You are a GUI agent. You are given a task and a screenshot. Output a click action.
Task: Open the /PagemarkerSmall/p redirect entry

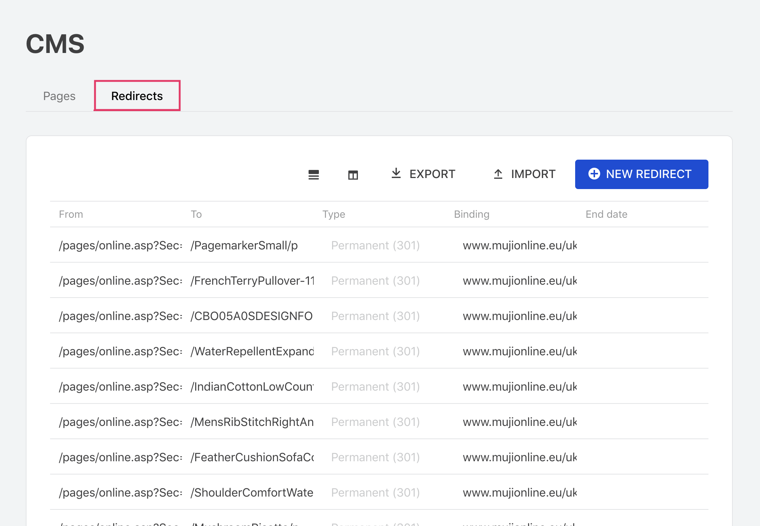click(244, 245)
